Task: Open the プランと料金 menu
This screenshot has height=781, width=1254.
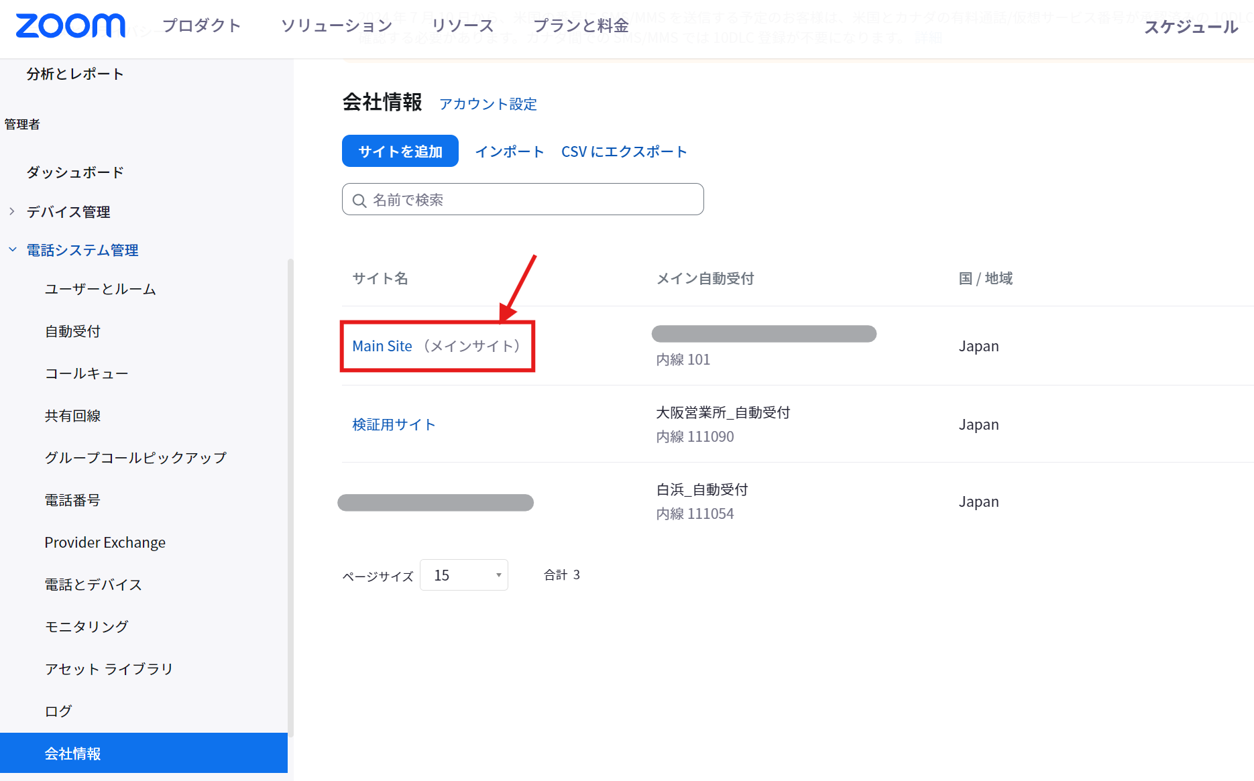Action: [582, 25]
